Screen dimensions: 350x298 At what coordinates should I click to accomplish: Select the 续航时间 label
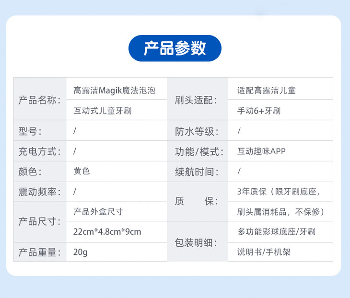pyautogui.click(x=196, y=172)
